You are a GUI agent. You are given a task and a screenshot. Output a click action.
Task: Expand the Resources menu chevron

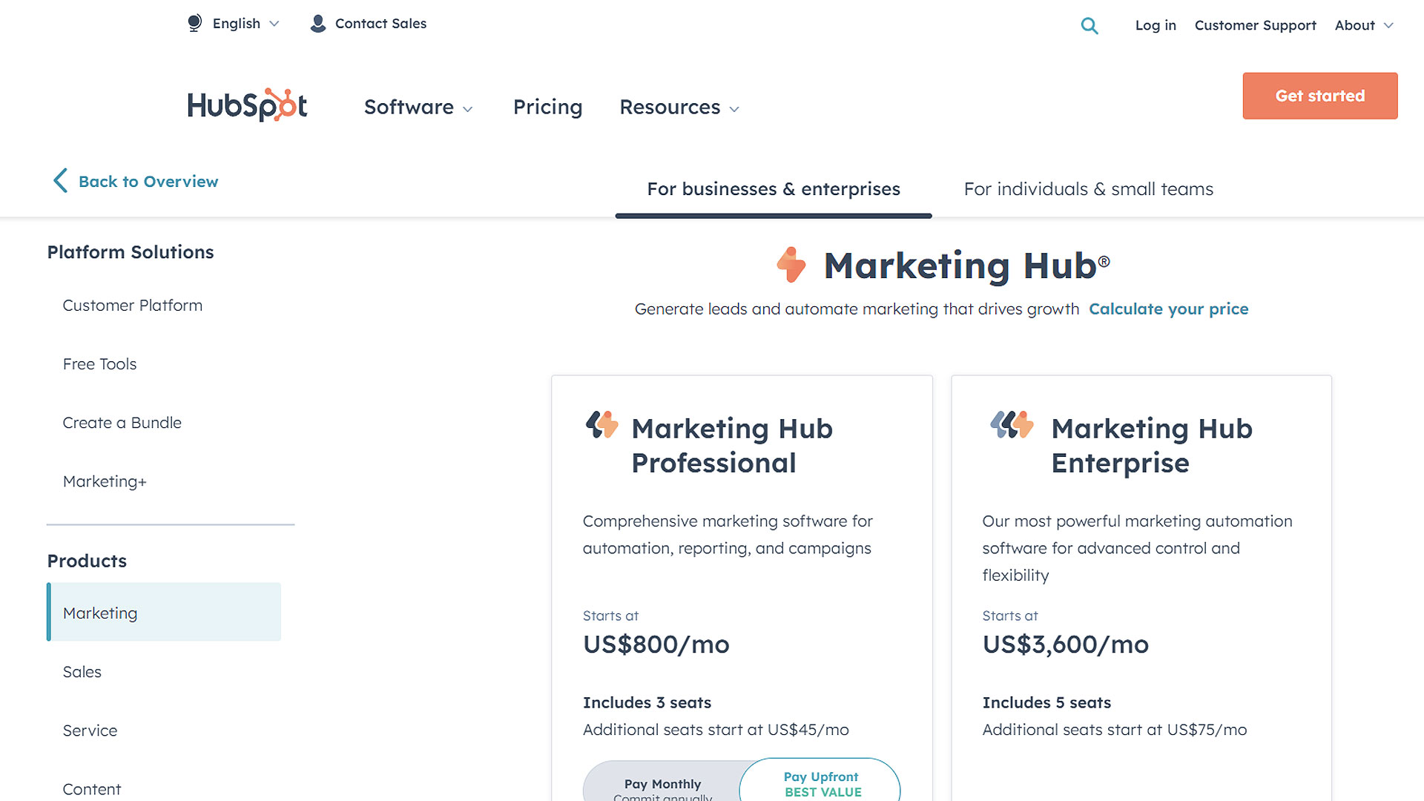734,109
